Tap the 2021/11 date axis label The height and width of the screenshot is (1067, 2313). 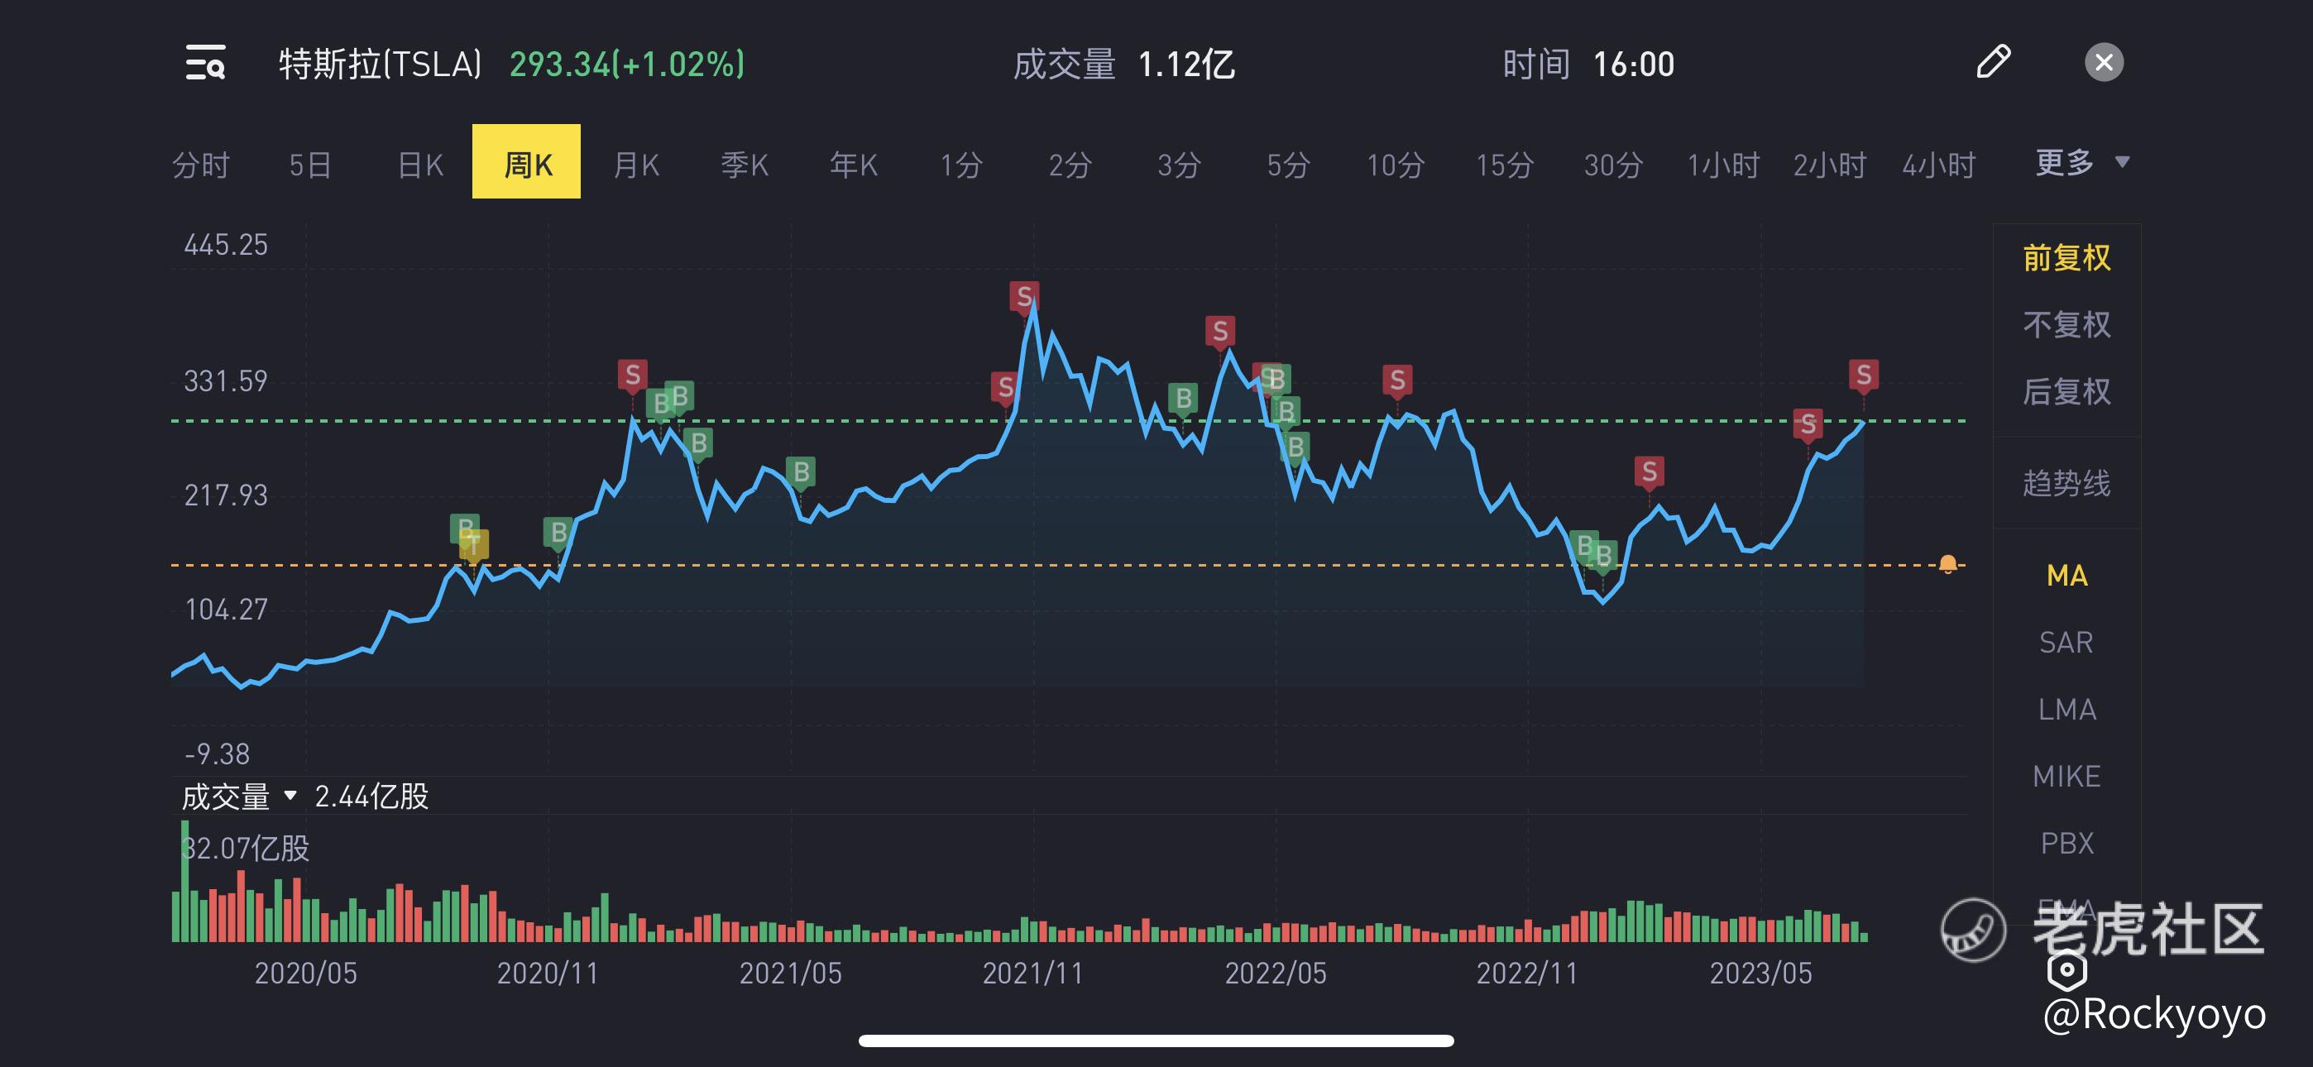tap(1033, 974)
